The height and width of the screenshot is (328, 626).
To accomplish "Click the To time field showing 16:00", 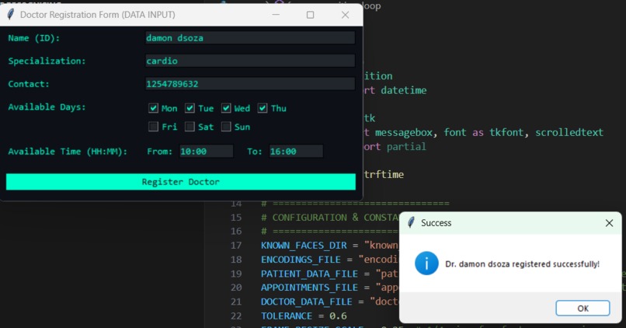I will tap(296, 152).
